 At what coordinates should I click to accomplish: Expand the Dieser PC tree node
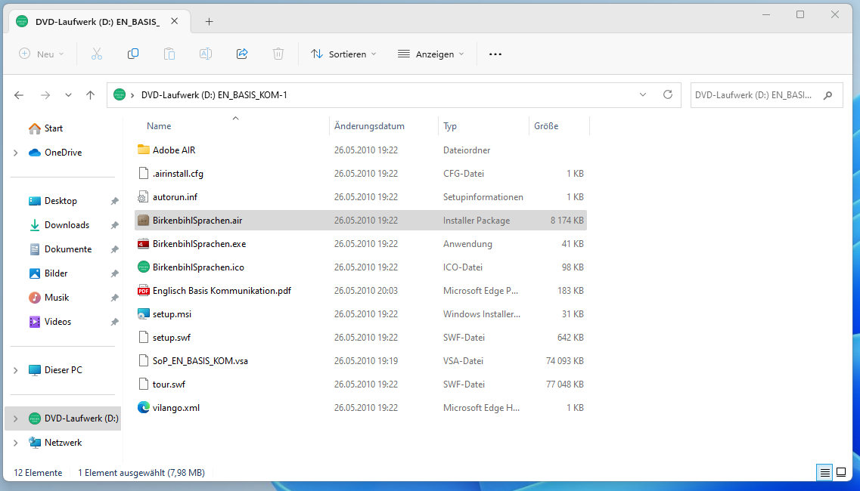(x=16, y=370)
